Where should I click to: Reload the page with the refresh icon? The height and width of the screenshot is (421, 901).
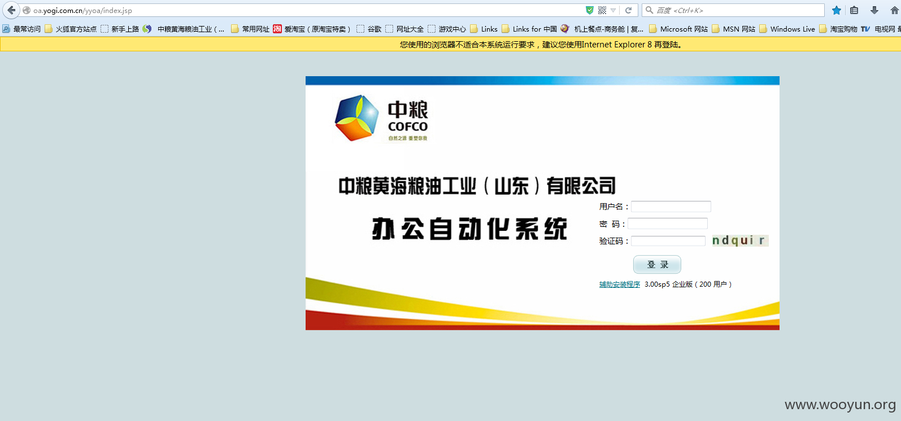(628, 10)
